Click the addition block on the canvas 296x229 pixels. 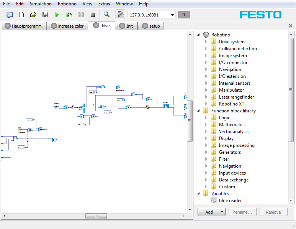pyautogui.click(x=41, y=129)
